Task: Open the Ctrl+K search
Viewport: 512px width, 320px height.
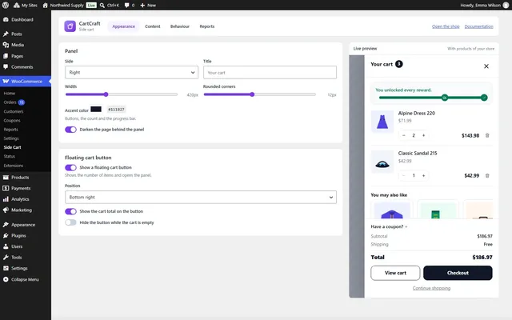Action: coord(110,6)
